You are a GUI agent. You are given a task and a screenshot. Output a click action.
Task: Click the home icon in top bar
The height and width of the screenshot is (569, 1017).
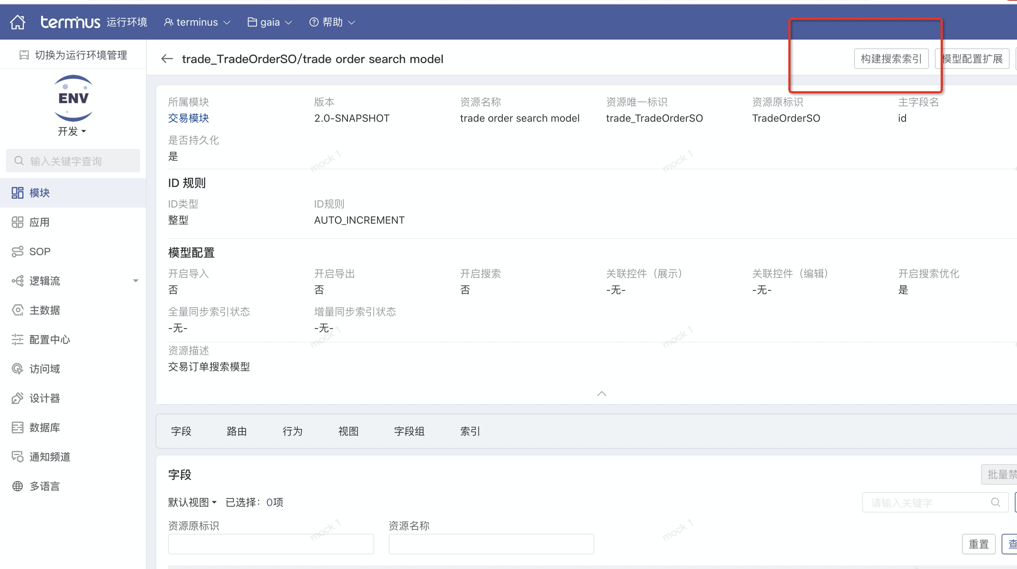17,22
